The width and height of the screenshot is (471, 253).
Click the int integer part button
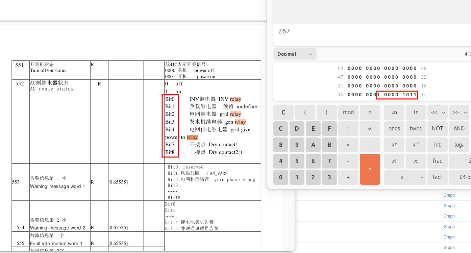[x=437, y=145]
